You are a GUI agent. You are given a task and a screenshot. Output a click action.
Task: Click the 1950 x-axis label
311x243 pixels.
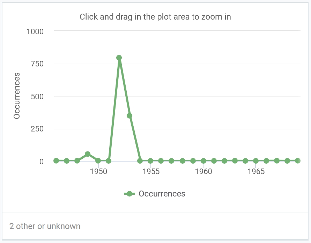coord(98,171)
